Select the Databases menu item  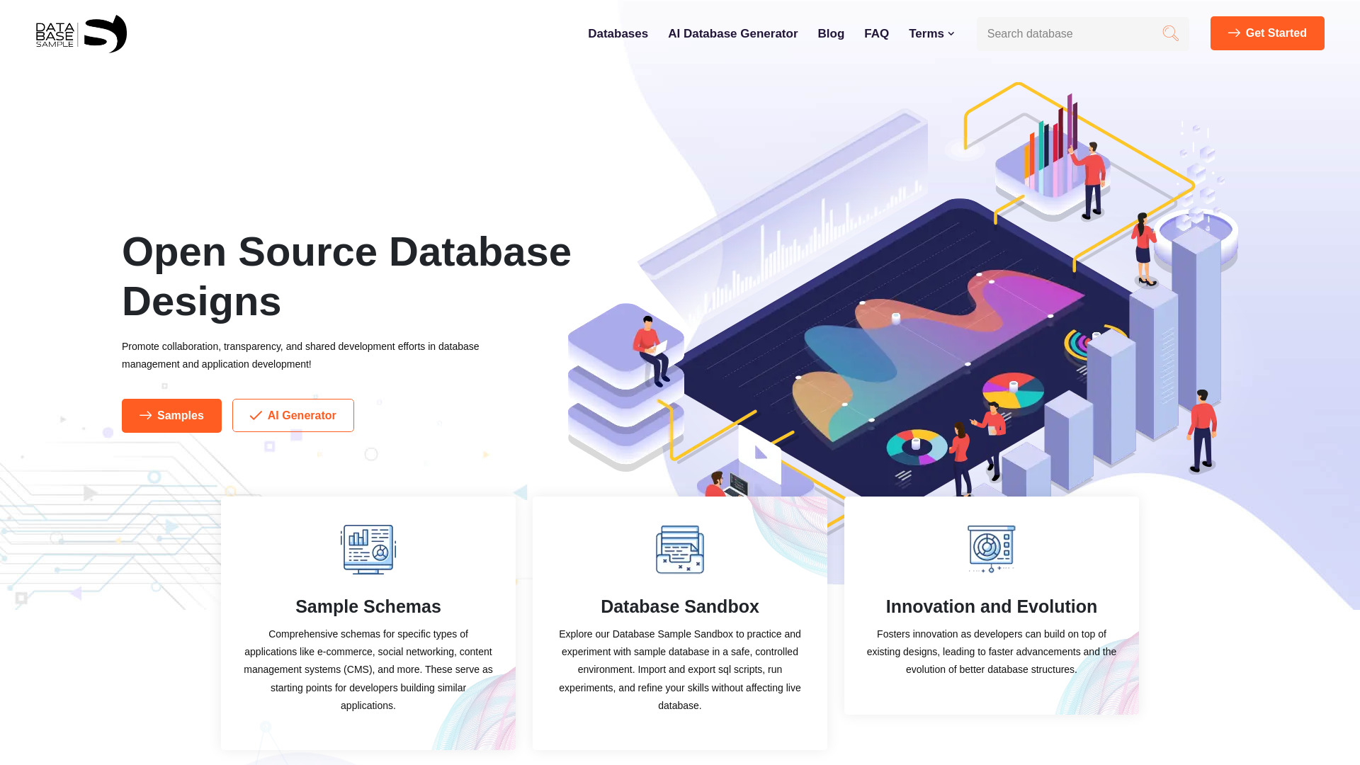pyautogui.click(x=618, y=33)
